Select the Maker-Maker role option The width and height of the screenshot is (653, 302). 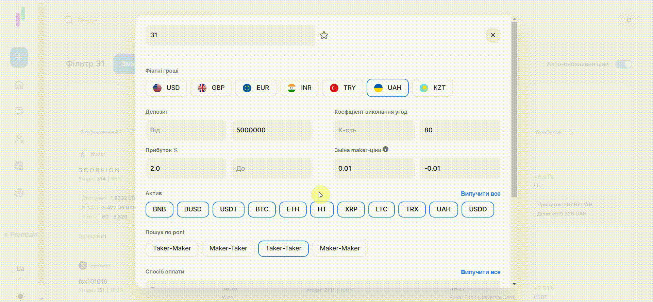339,248
